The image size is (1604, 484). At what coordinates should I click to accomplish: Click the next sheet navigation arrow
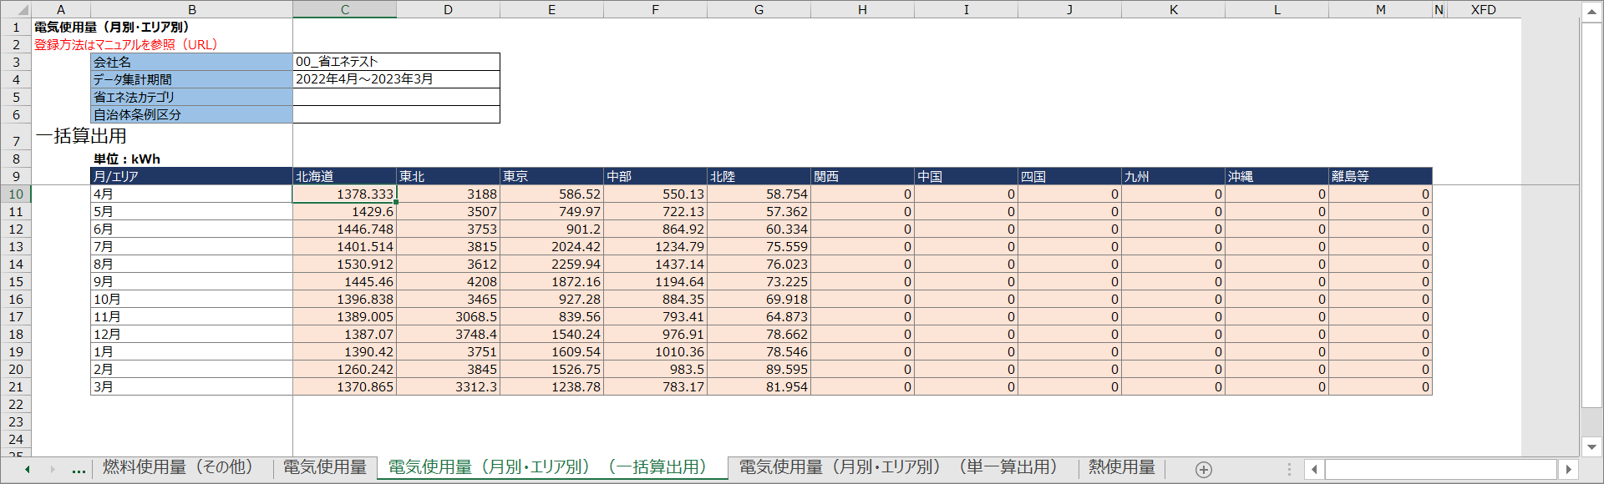[53, 470]
